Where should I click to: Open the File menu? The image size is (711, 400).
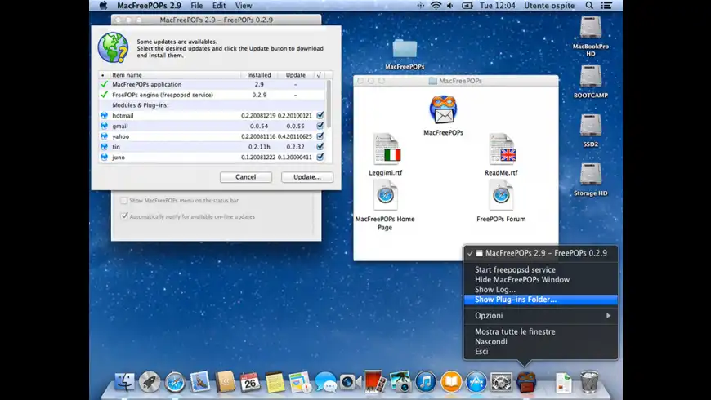pyautogui.click(x=197, y=6)
